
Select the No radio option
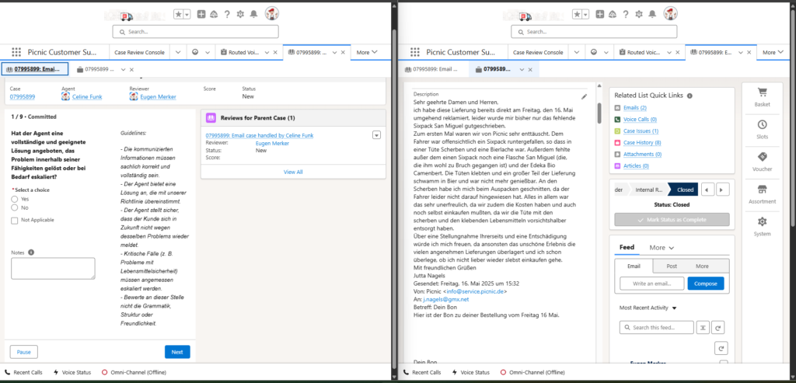15,208
